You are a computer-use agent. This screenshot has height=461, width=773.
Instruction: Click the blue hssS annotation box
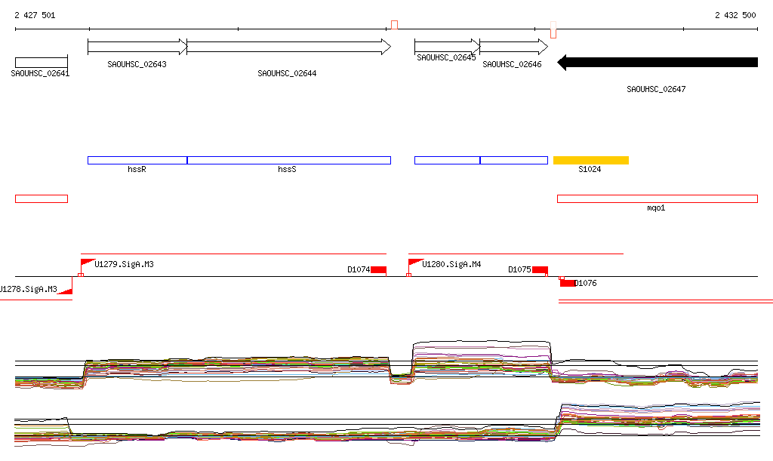[289, 160]
